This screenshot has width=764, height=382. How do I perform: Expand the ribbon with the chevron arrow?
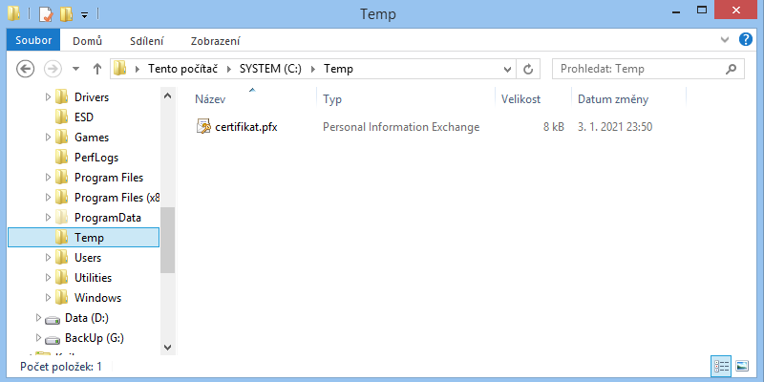click(x=722, y=41)
